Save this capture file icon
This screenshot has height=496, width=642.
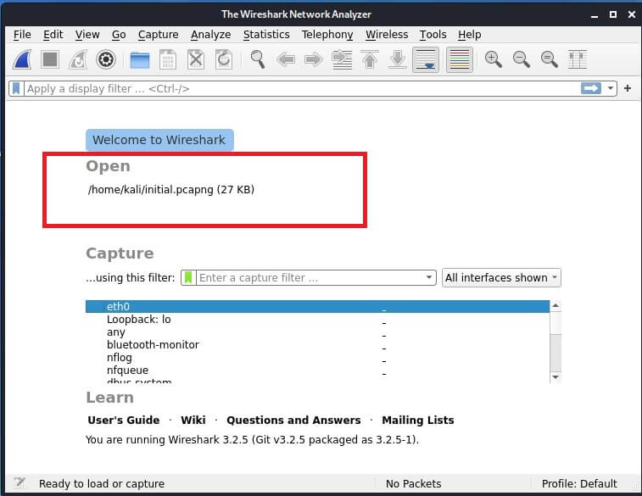click(167, 60)
